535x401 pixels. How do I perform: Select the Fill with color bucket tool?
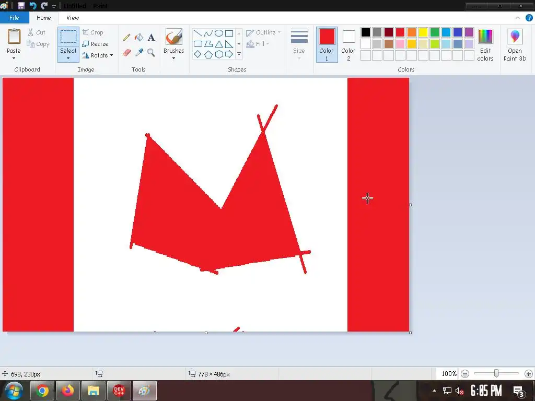tap(139, 37)
